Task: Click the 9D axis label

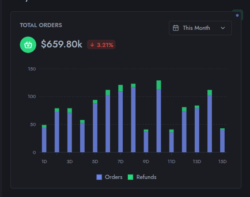Action: (146, 162)
